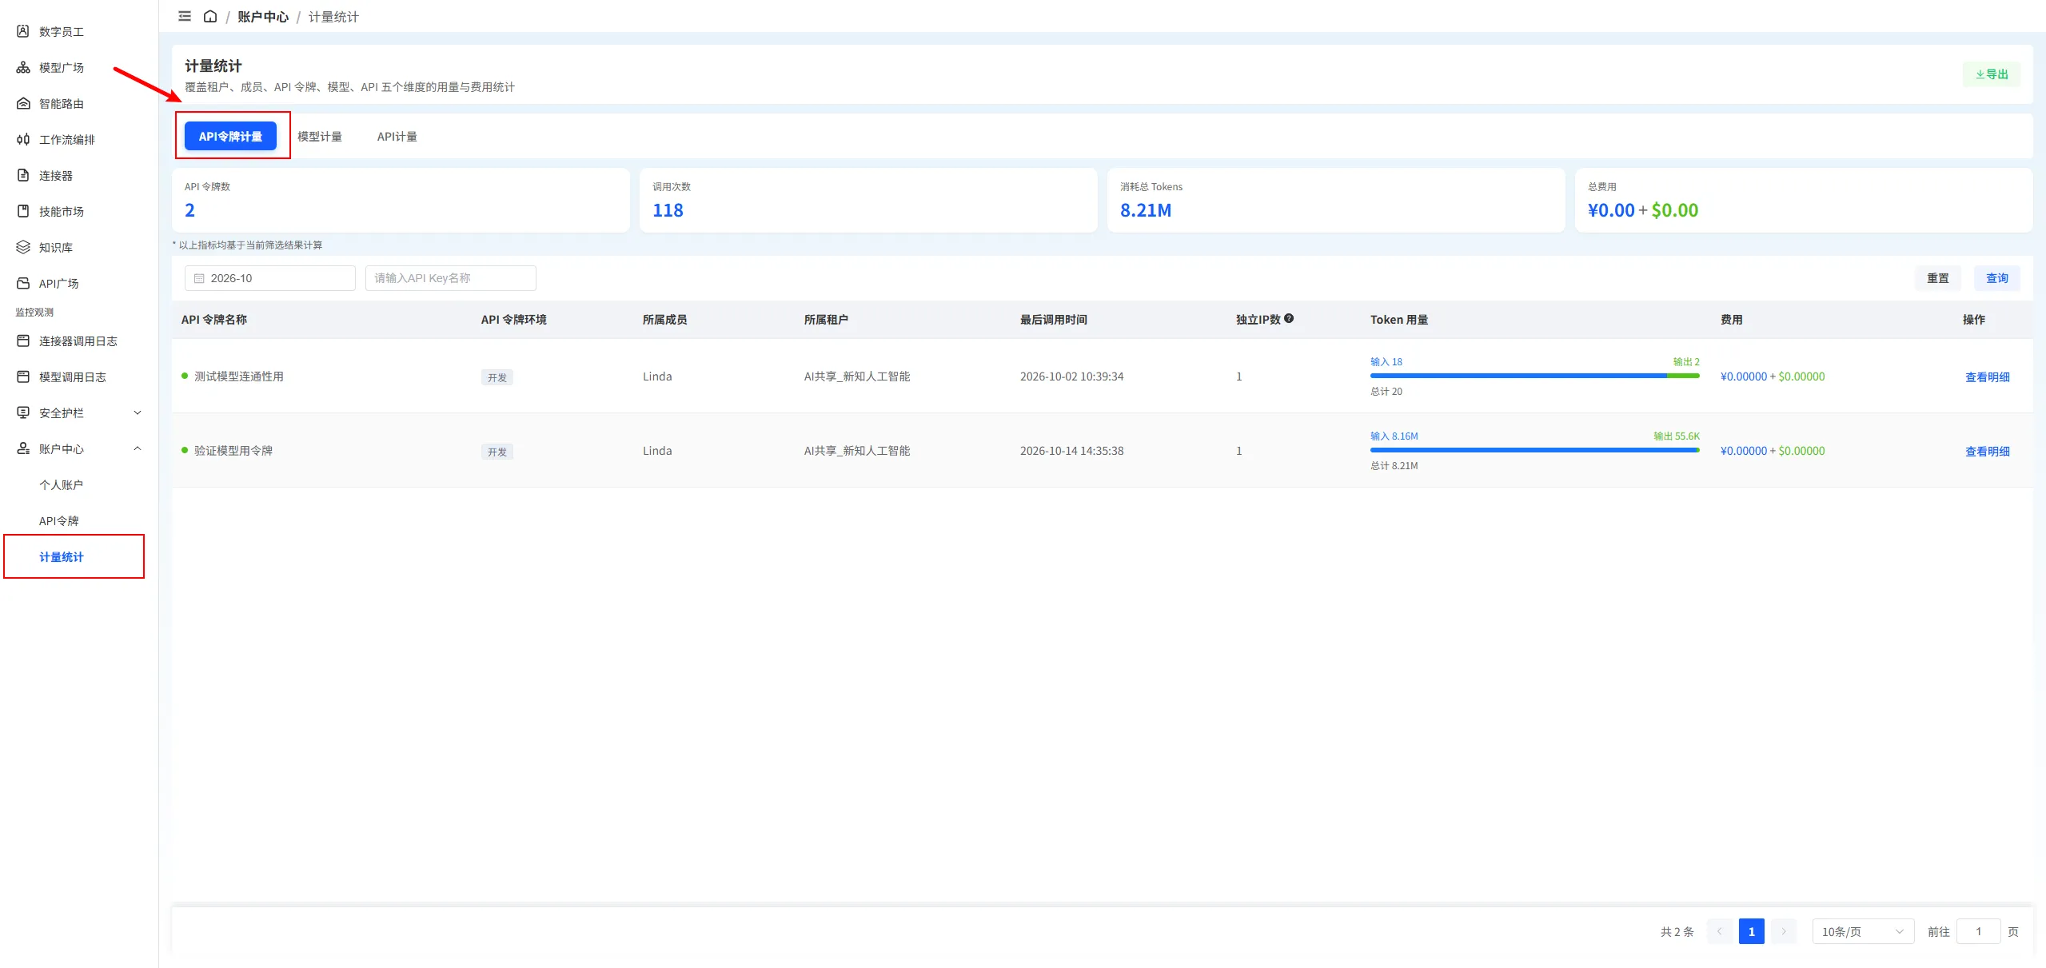
Task: Click the calendar icon in date filter
Action: pos(199,278)
